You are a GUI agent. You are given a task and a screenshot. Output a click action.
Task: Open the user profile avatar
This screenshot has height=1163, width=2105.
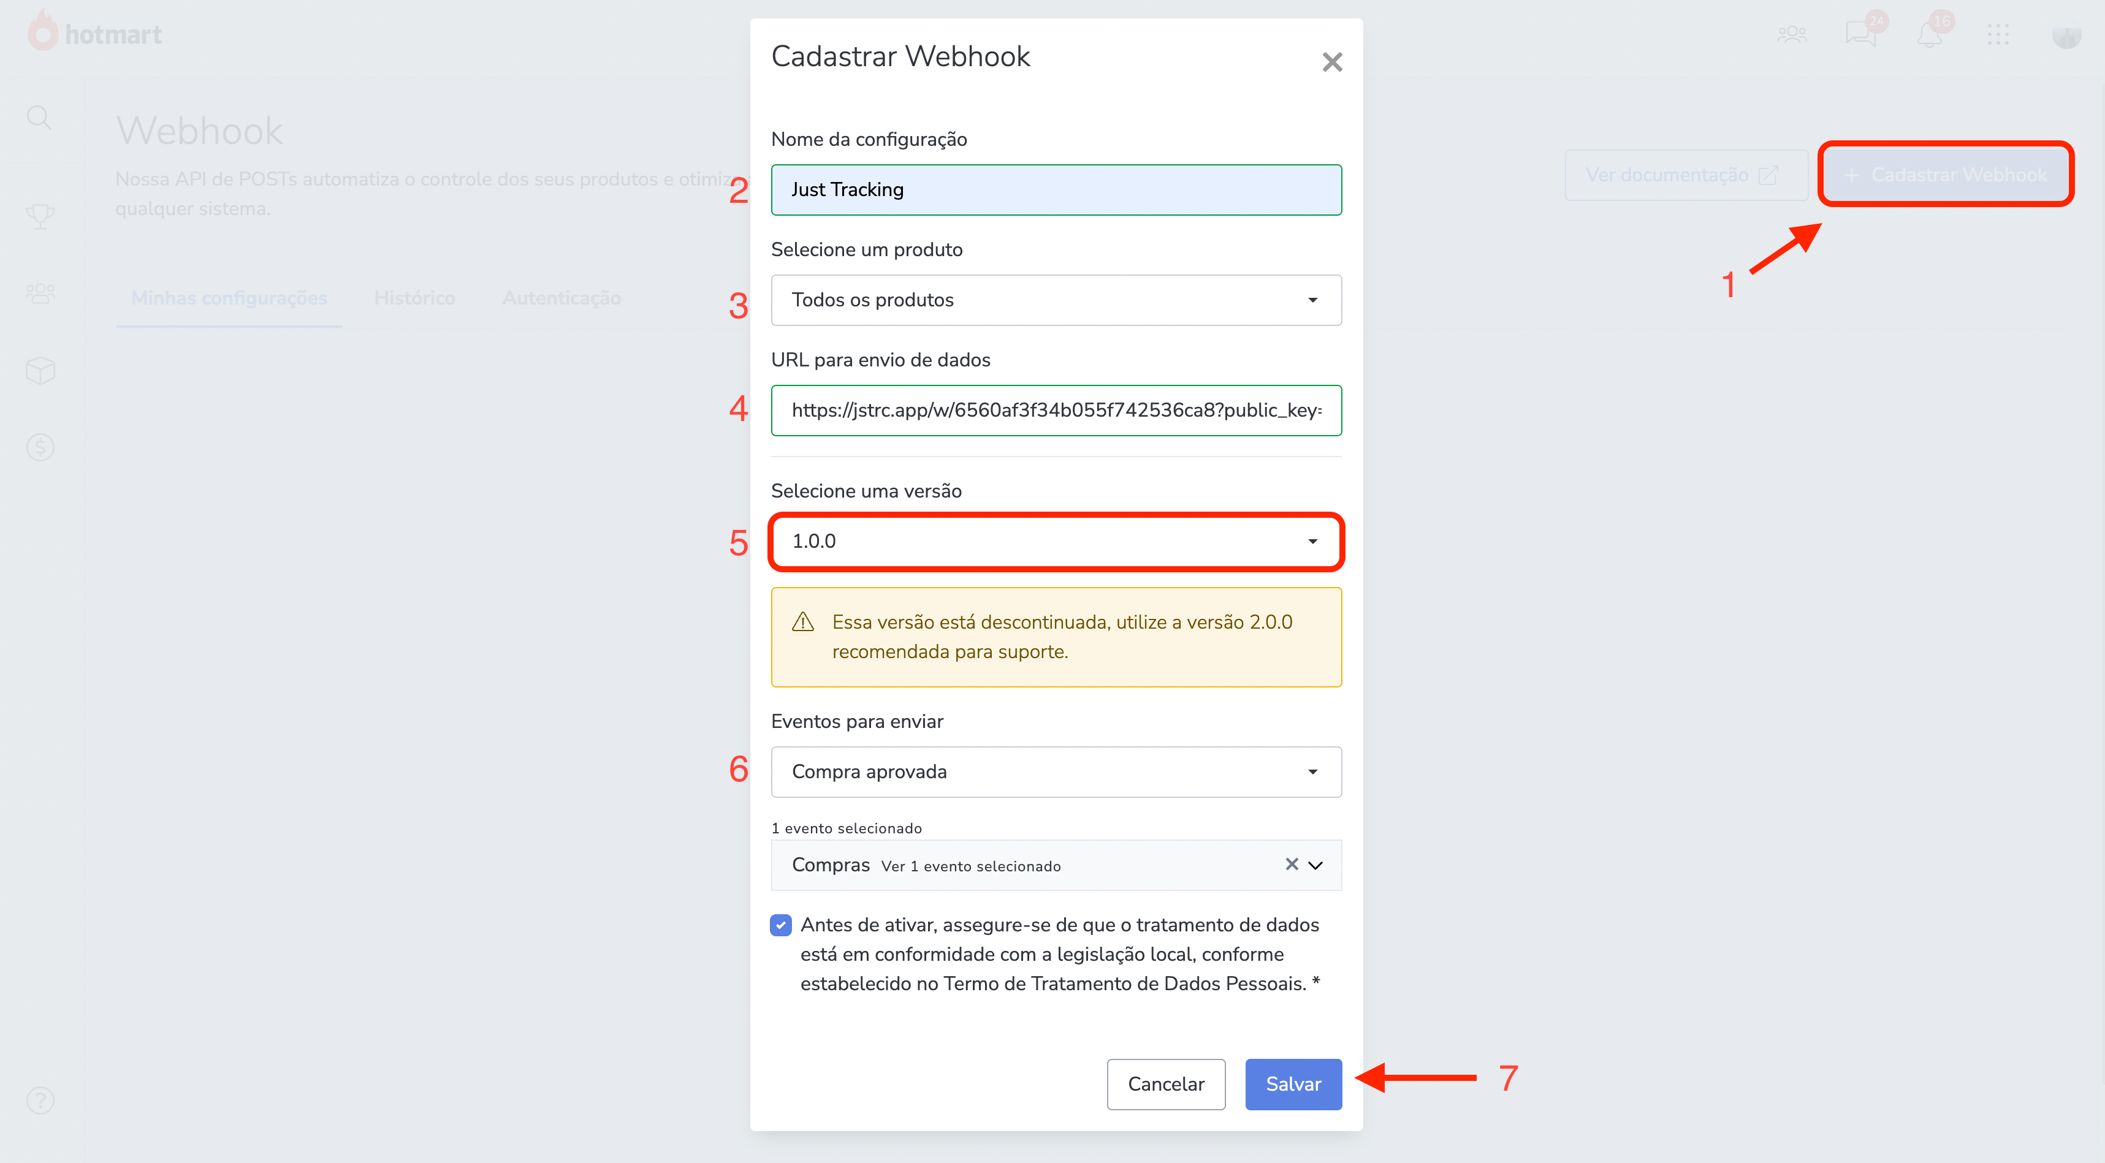[2066, 34]
